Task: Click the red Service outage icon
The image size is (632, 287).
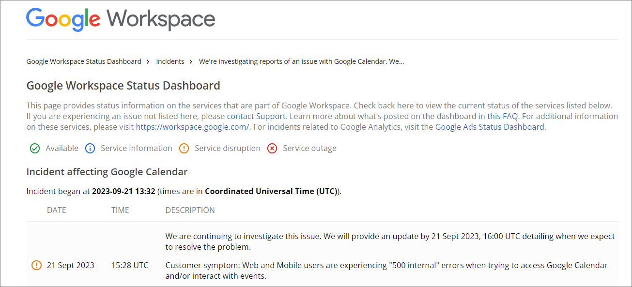Action: click(x=272, y=149)
